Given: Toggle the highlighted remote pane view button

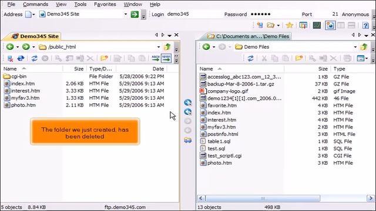Looking at the screenshot, I should (x=330, y=25).
